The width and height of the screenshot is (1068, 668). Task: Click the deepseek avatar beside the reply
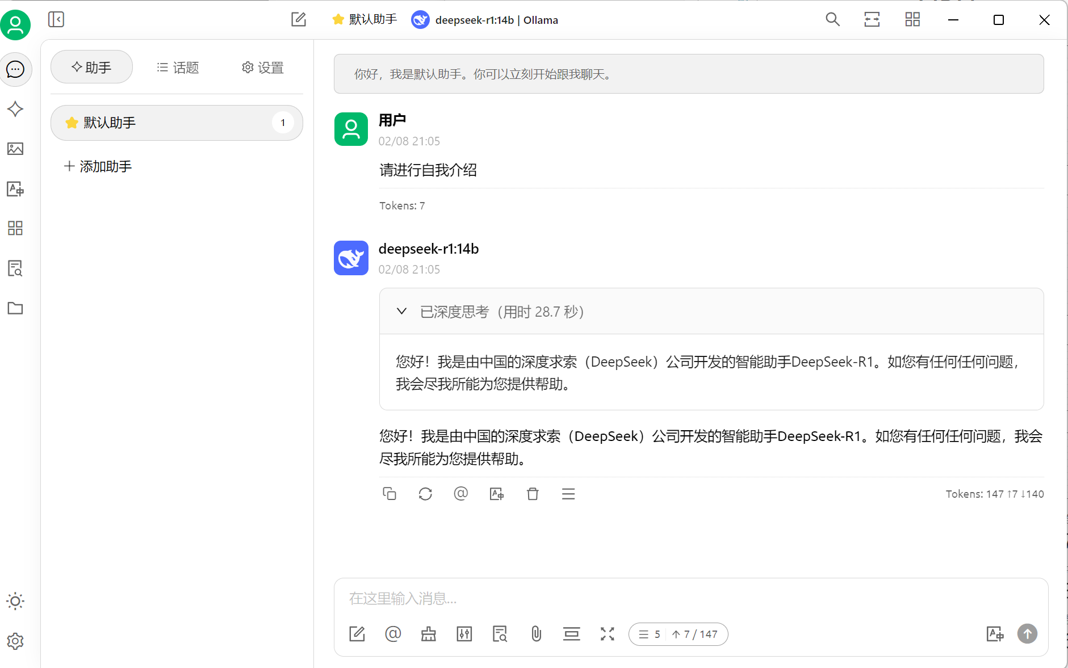click(351, 258)
